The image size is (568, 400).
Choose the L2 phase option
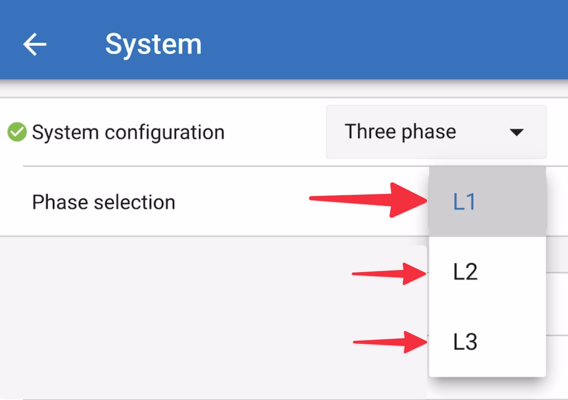click(x=465, y=272)
